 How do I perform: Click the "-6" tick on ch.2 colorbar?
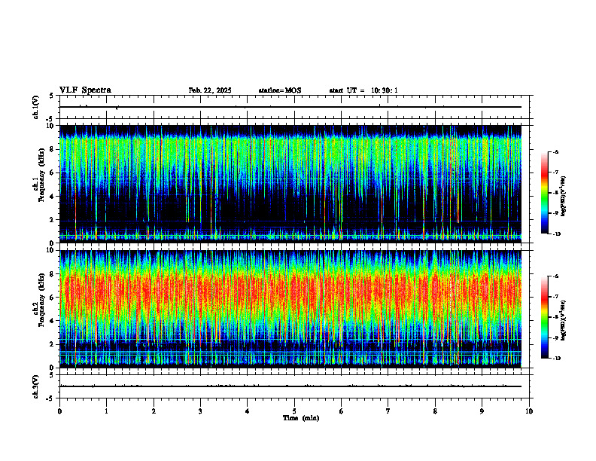(555, 276)
